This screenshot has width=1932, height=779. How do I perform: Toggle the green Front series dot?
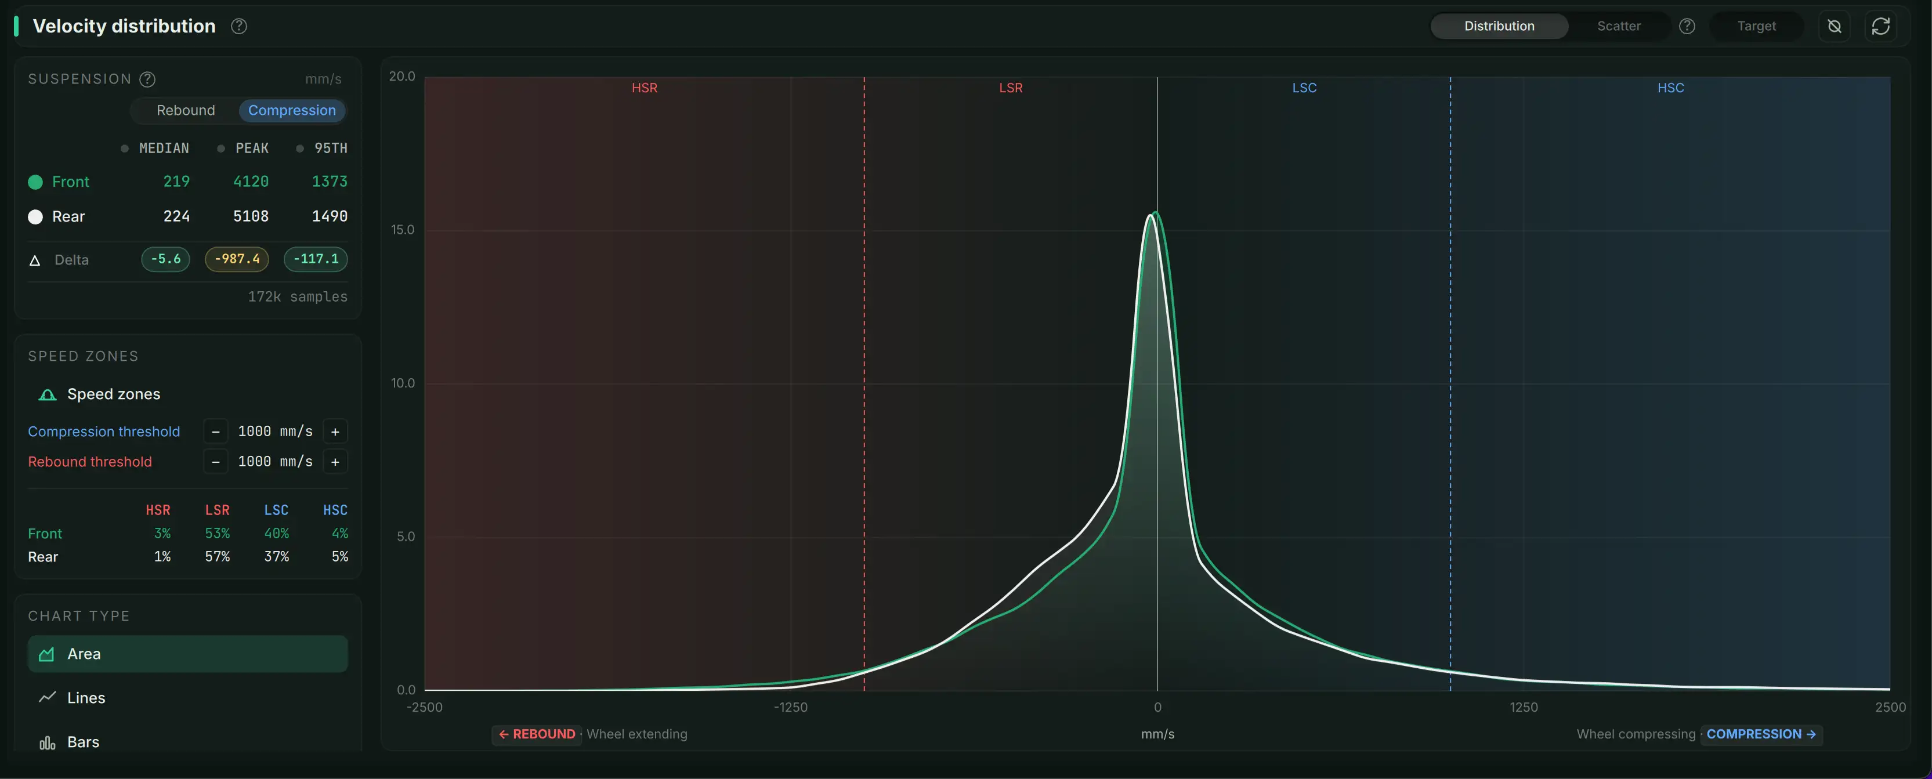point(35,182)
